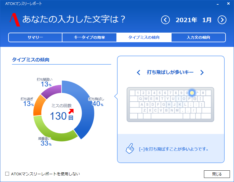This screenshot has width=234, height=182.
Task: Go to previous month with left arrow
Action: (165, 20)
